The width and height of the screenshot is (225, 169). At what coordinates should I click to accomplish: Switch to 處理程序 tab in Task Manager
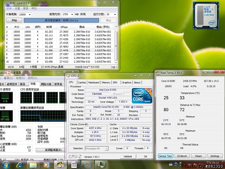(x=12, y=84)
